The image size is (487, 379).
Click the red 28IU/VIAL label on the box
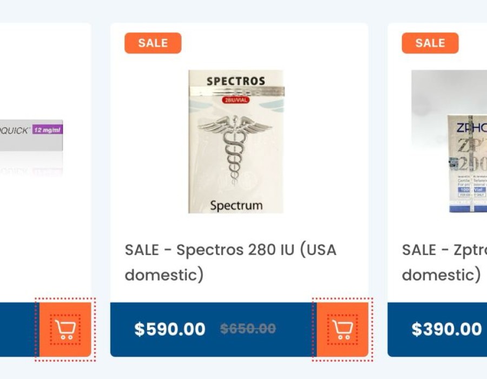(x=235, y=100)
